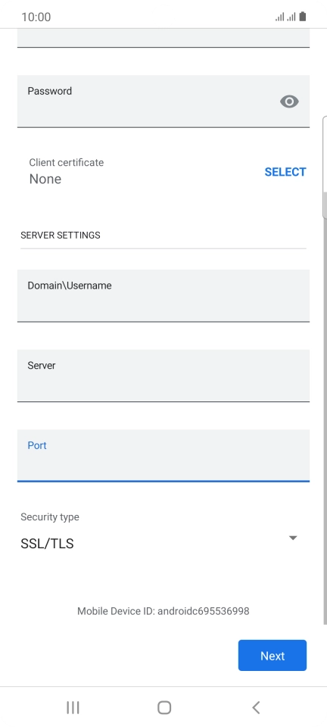The width and height of the screenshot is (327, 727).
Task: Tap SELECT for client certificate
Action: coord(285,172)
